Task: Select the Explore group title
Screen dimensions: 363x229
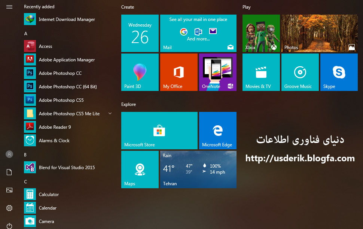Action: coord(128,104)
